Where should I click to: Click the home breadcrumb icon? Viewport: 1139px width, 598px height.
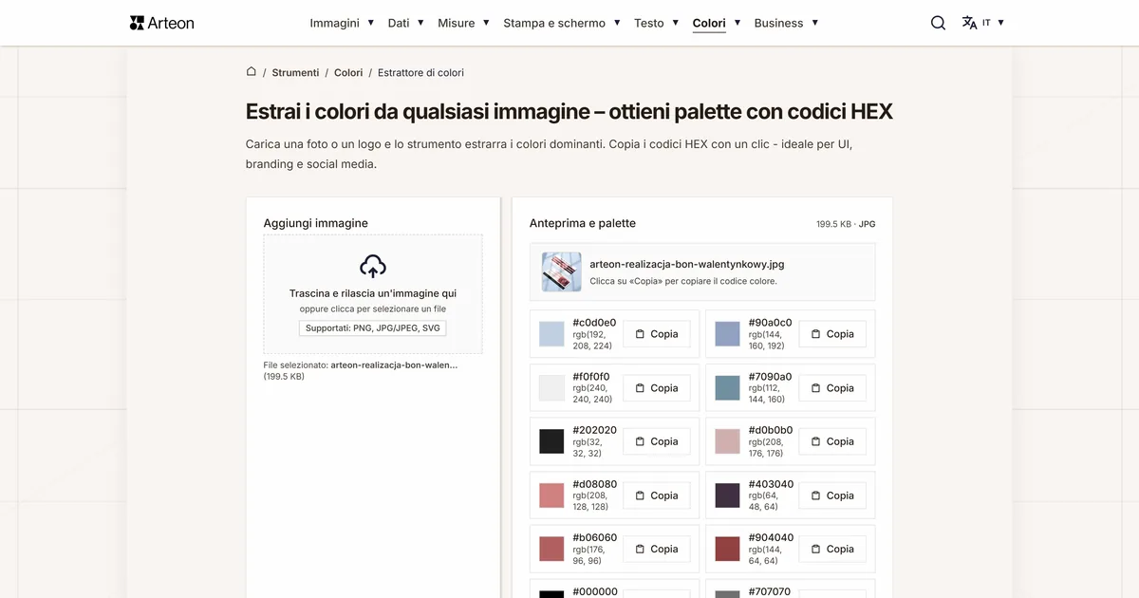point(252,72)
